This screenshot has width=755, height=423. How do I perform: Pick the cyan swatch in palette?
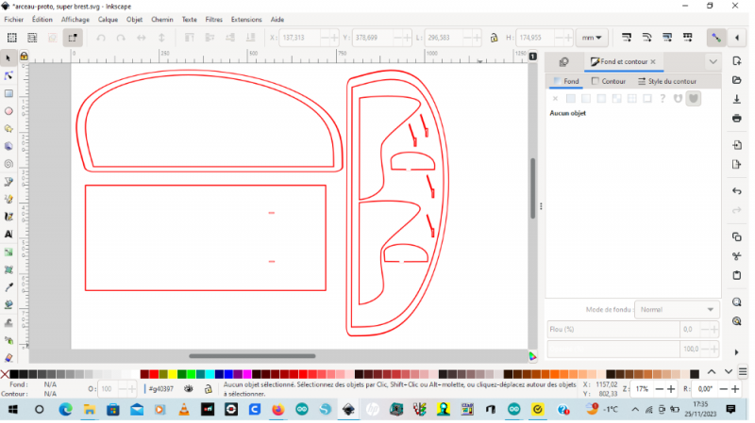click(x=210, y=374)
